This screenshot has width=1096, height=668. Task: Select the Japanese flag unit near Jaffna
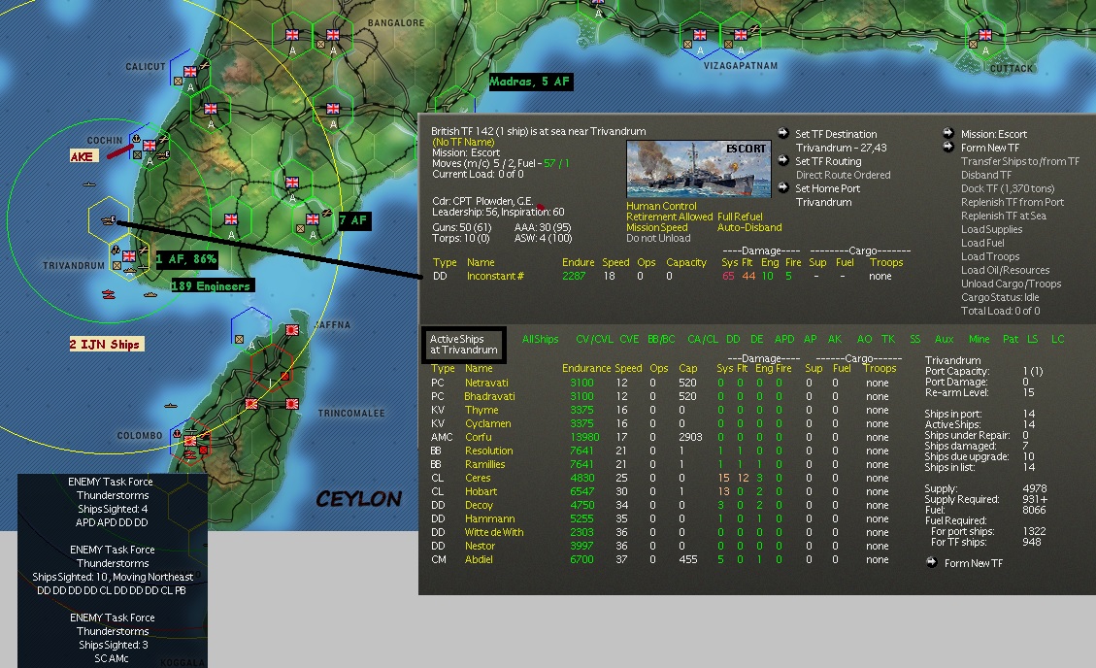(292, 329)
